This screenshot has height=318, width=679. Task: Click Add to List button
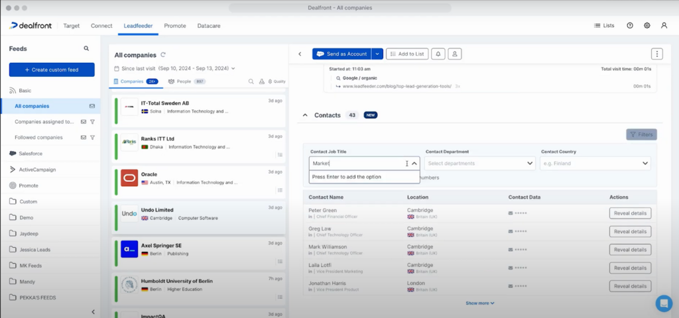[x=407, y=54]
